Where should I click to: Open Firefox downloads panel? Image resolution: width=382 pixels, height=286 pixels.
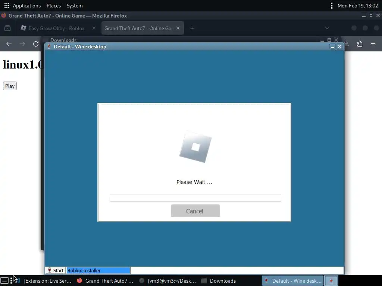[347, 44]
